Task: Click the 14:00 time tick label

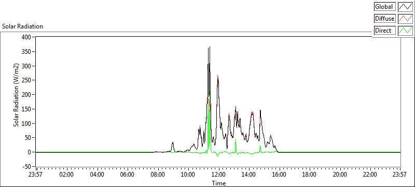Action: click(249, 175)
